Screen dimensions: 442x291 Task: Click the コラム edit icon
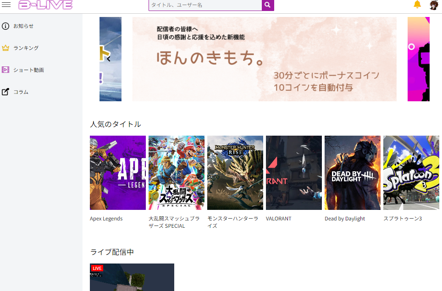(x=6, y=92)
